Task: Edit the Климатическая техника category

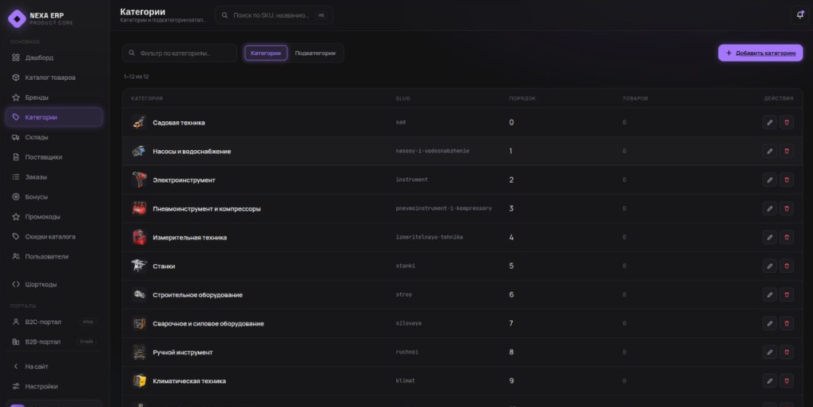Action: tap(769, 381)
